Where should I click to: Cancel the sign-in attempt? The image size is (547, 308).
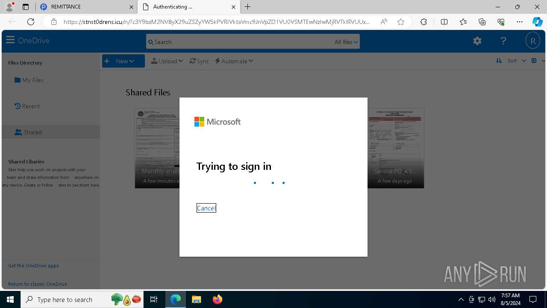click(206, 208)
